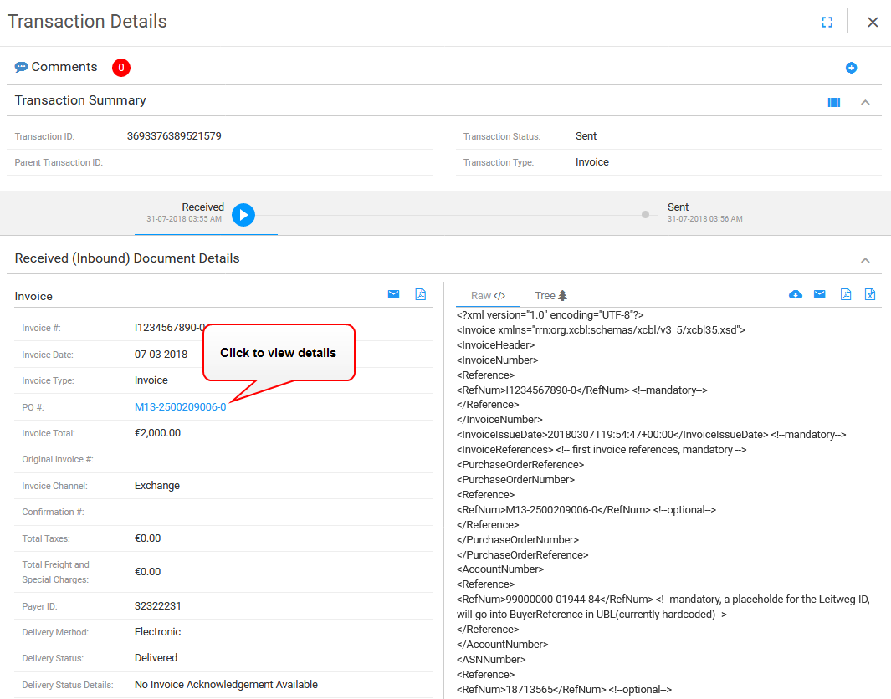Image resolution: width=891 pixels, height=699 pixels.
Task: Switch to the Tree tab
Action: pos(550,295)
